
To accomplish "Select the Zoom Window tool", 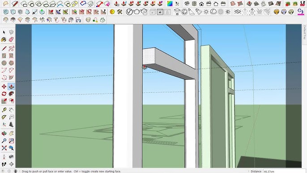I will pyautogui.click(x=11, y=141).
